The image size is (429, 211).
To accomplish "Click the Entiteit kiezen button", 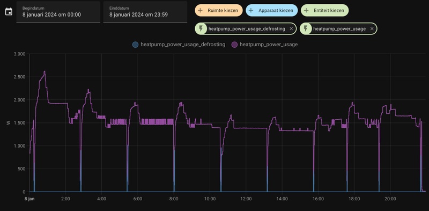I will click(325, 10).
